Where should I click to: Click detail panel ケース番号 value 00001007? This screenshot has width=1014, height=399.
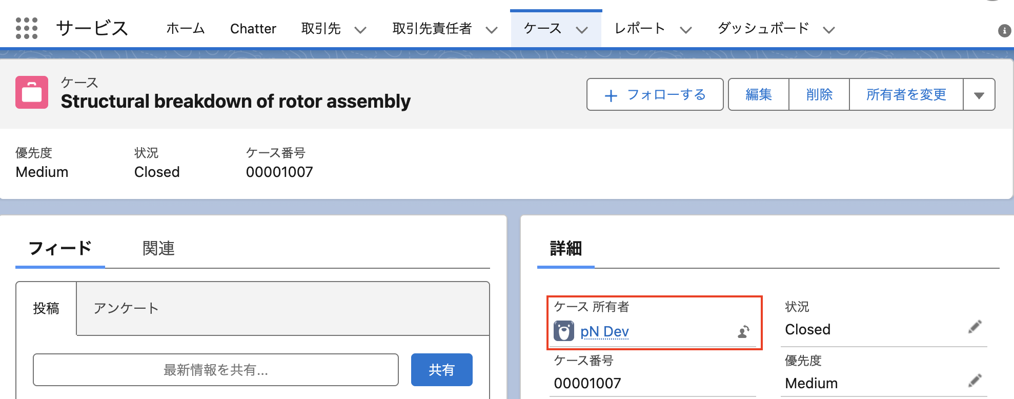(587, 383)
